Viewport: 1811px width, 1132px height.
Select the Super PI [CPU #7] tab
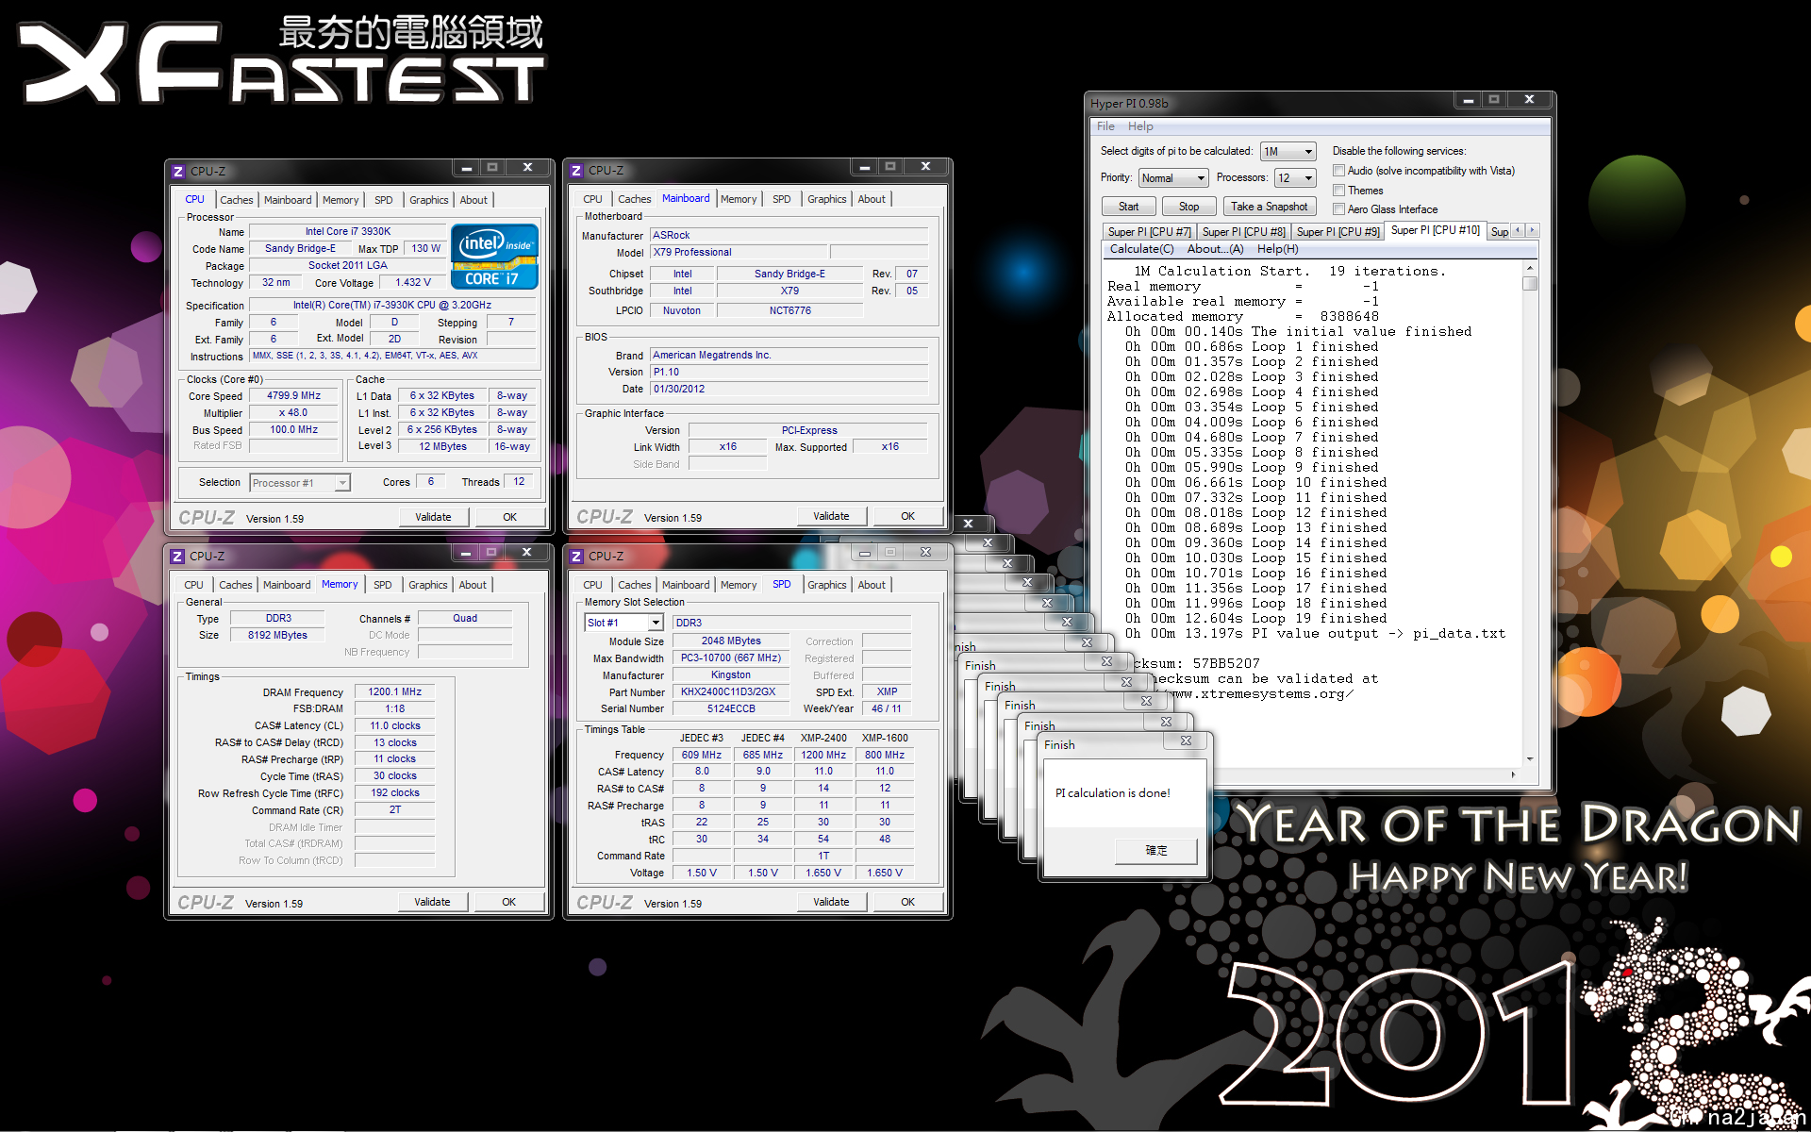[x=1149, y=232]
